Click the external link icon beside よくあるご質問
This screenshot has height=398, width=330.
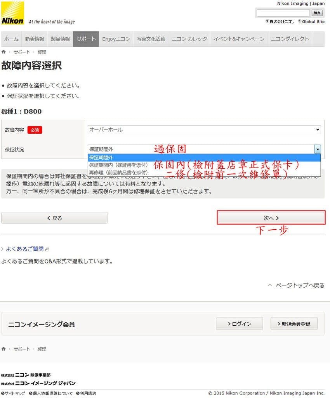[x=47, y=249]
